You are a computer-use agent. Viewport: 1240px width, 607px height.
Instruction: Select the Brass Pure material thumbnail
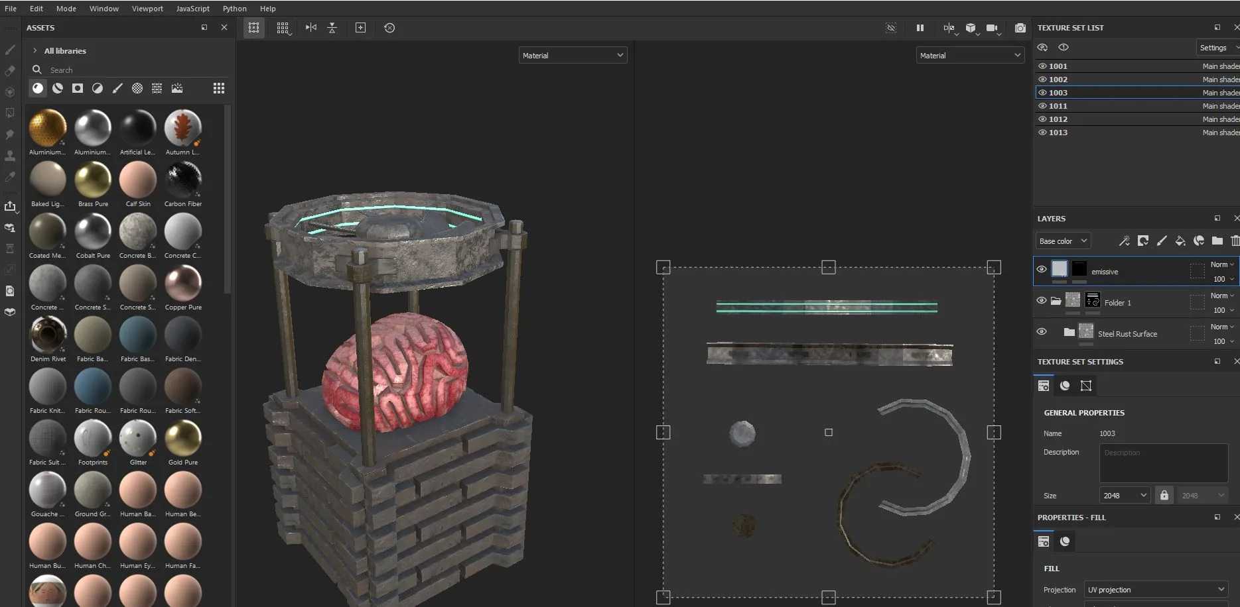[93, 180]
